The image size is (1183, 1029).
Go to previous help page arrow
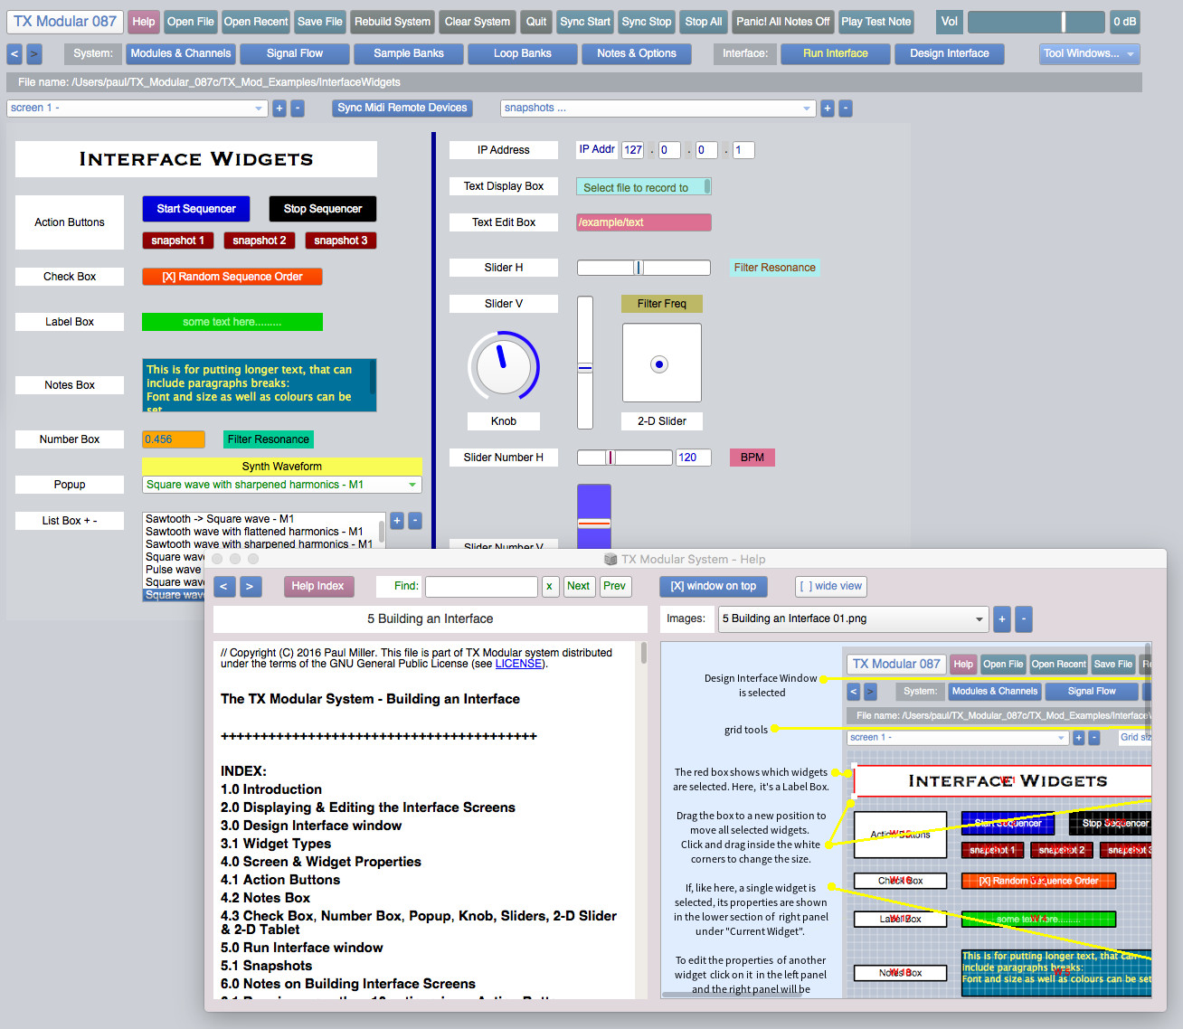click(x=224, y=587)
